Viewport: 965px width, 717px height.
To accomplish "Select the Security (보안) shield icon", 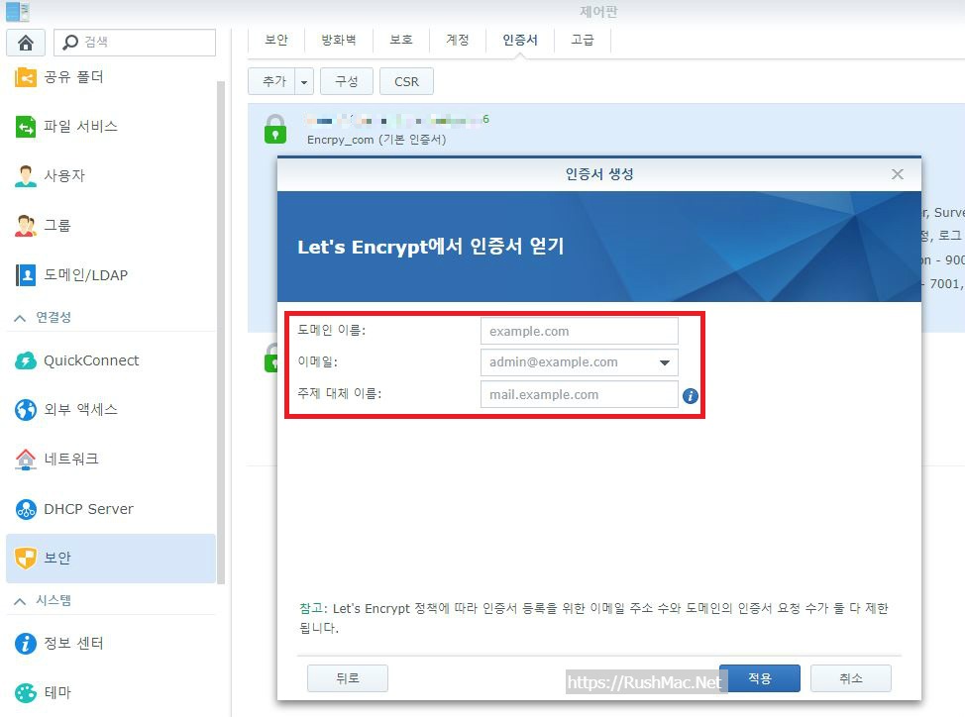I will [25, 558].
